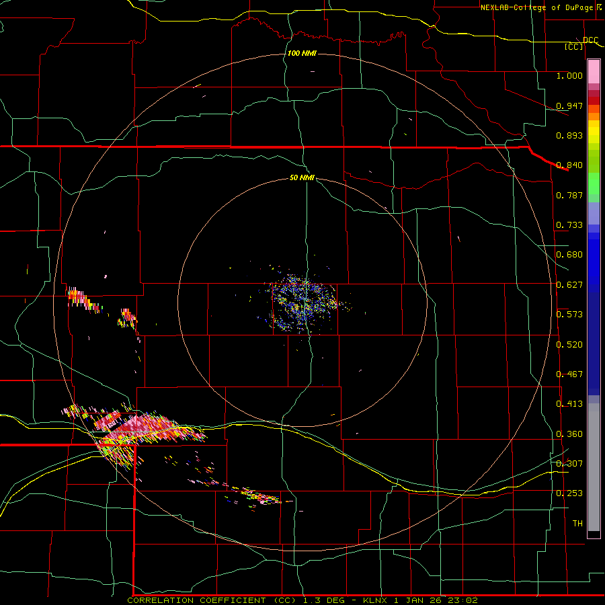Click the 0.947 legend value
This screenshot has width=605, height=605.
pyautogui.click(x=569, y=106)
